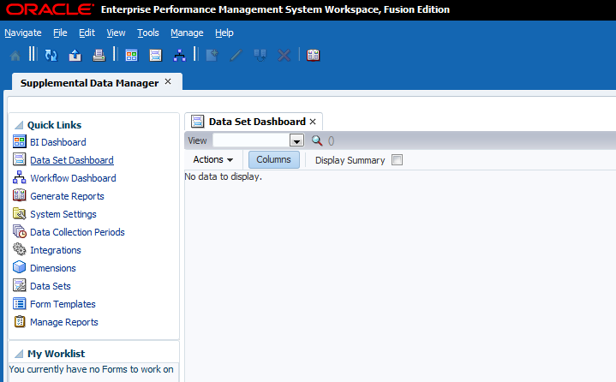This screenshot has width=616, height=382.
Task: Open the Manage menu
Action: click(187, 33)
